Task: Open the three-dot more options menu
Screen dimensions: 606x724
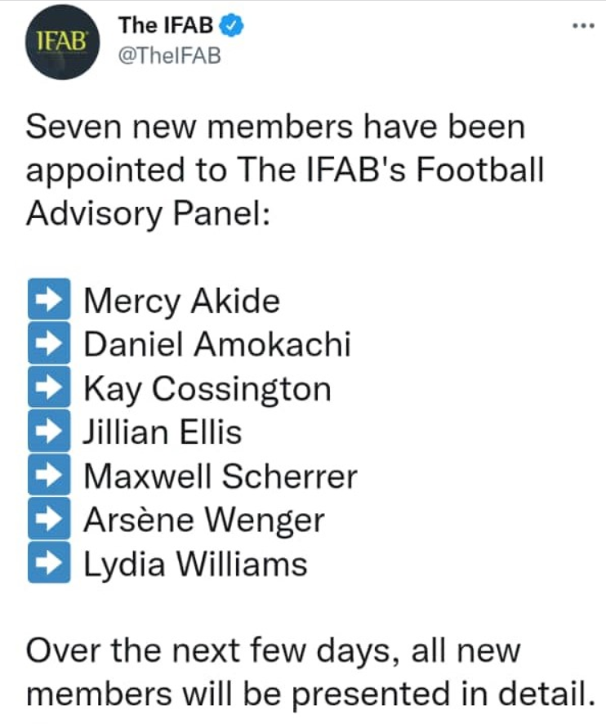Action: (583, 26)
